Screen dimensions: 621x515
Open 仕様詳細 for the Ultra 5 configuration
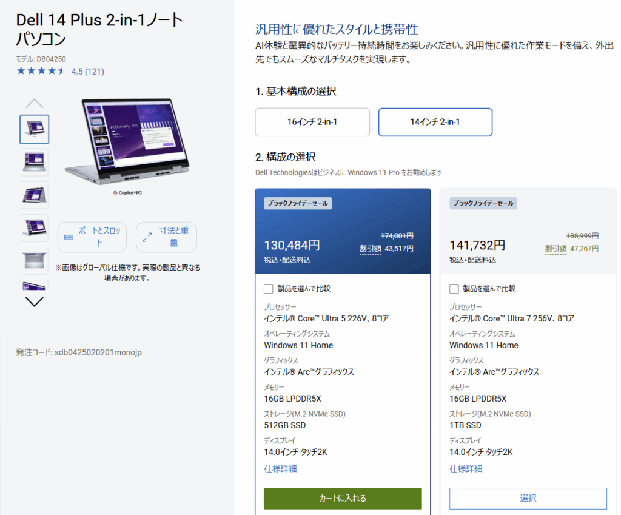click(x=280, y=469)
